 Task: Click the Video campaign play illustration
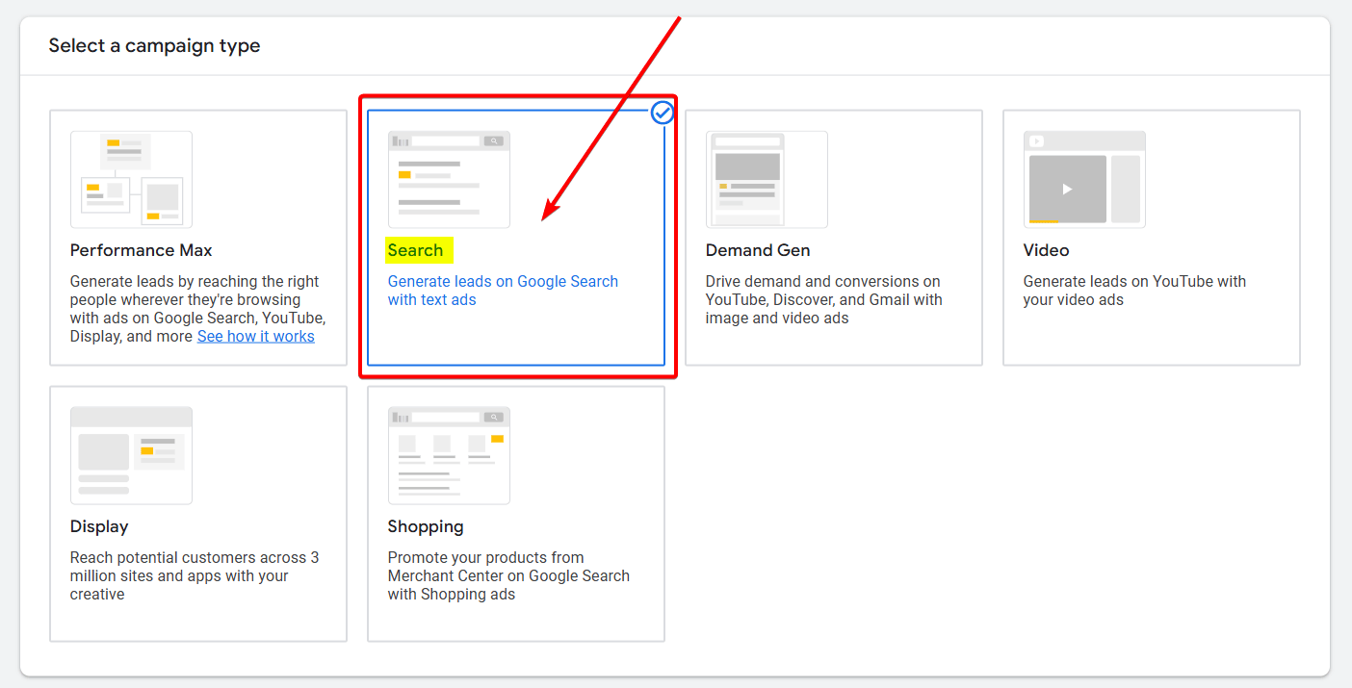coord(1067,189)
